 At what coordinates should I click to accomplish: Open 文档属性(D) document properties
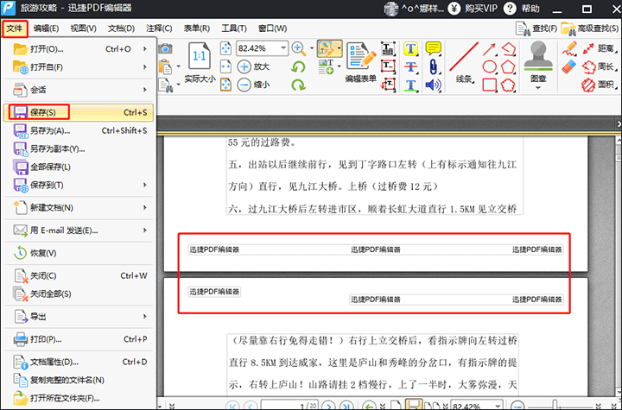(79, 362)
